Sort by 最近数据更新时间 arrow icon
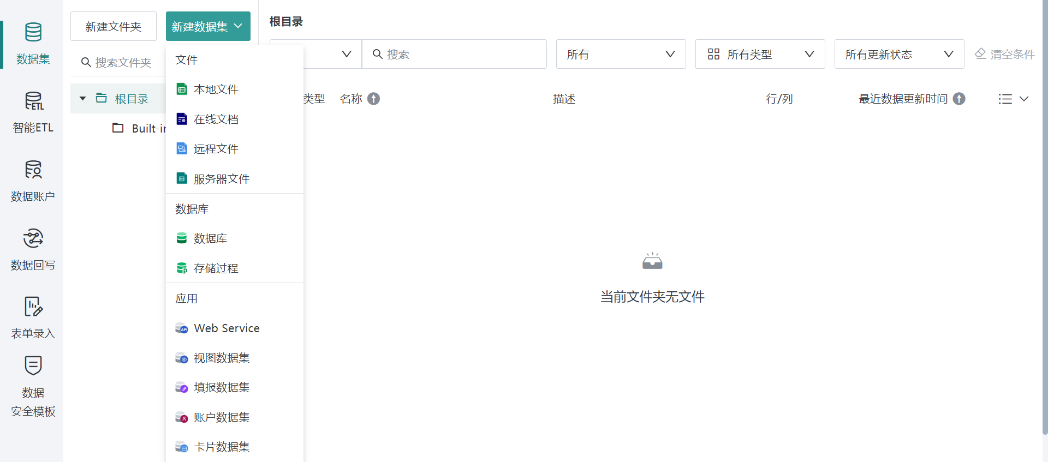 959,99
